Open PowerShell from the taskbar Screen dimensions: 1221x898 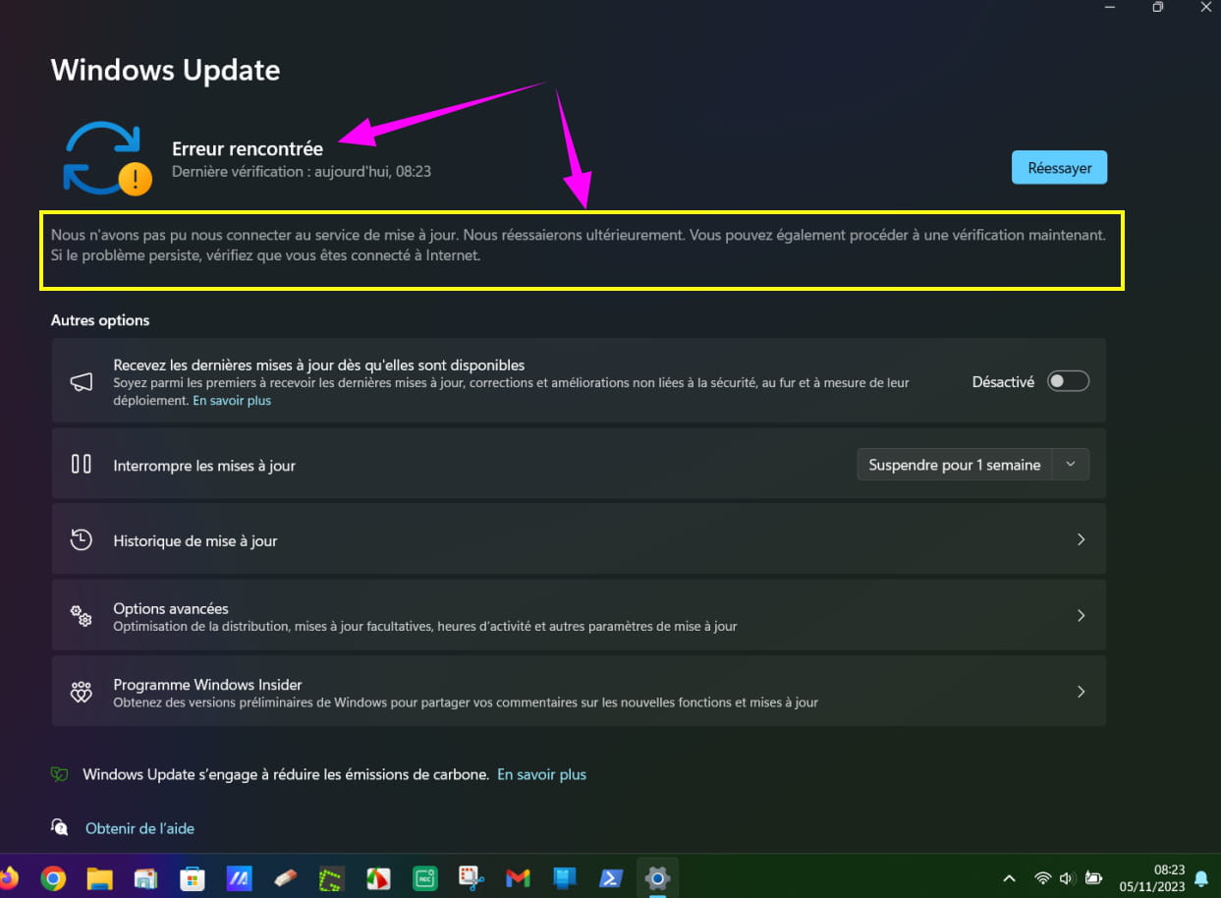611,877
